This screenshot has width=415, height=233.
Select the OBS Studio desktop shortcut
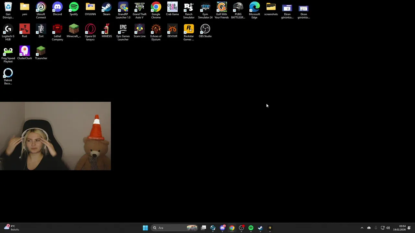(x=205, y=31)
